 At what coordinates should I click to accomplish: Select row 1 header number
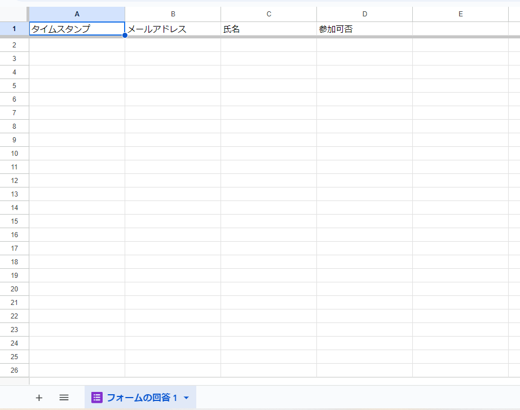[14, 29]
